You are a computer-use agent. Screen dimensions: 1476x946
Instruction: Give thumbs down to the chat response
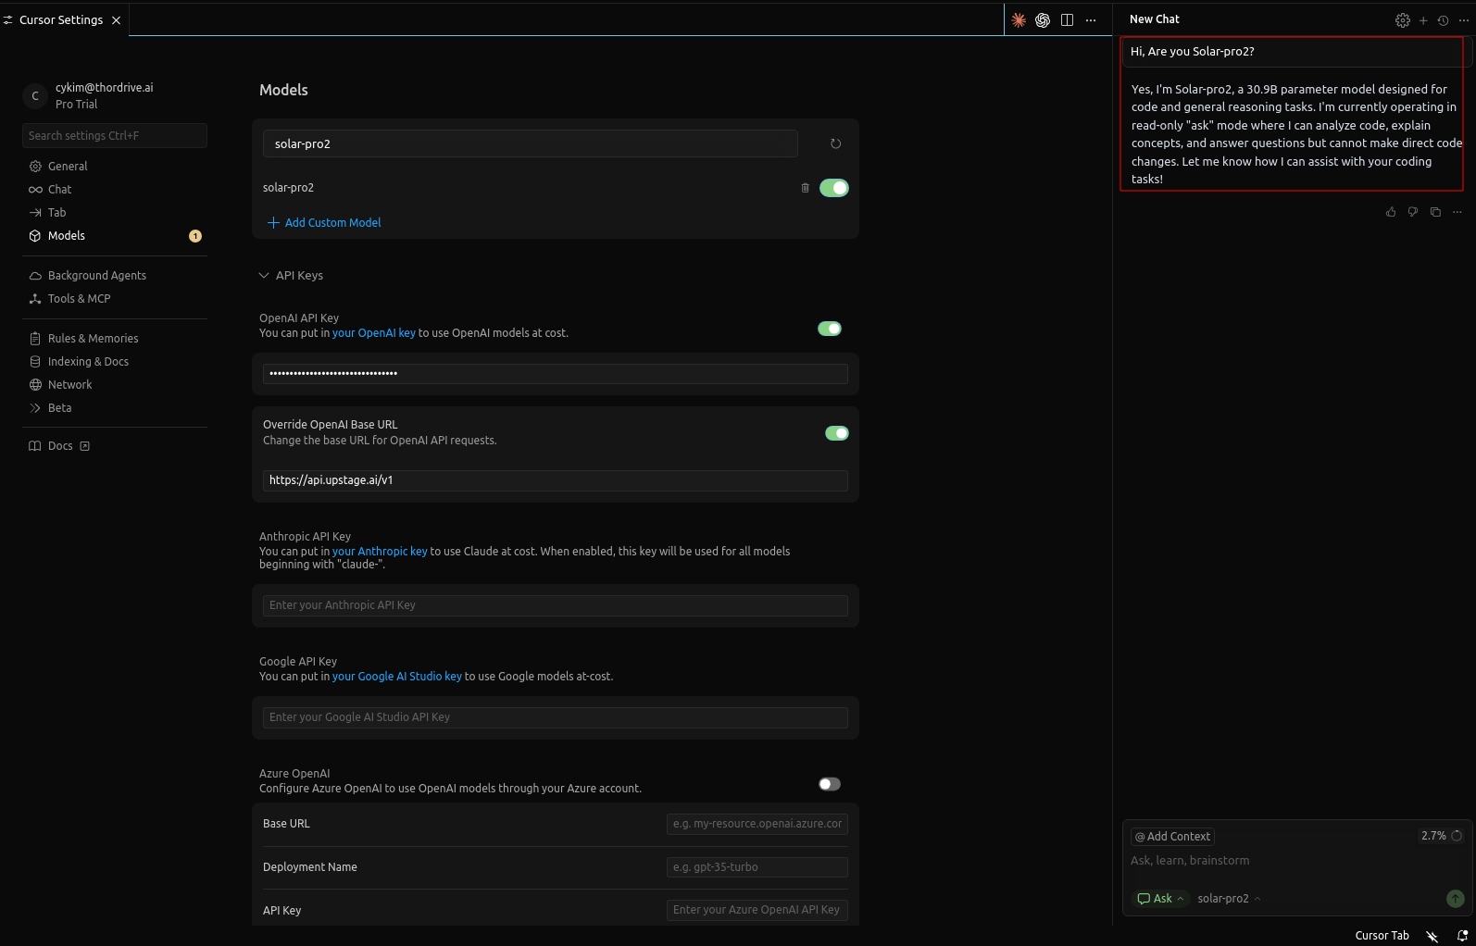pyautogui.click(x=1413, y=212)
